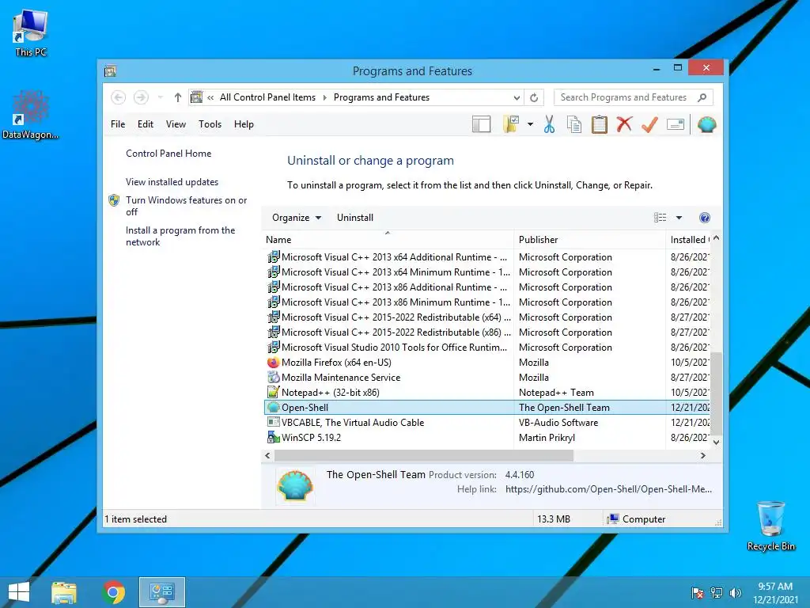Open the Organize dropdown
Viewport: 810px width, 608px height.
click(x=297, y=218)
